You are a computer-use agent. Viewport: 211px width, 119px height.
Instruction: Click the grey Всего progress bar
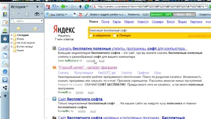(x=184, y=15)
